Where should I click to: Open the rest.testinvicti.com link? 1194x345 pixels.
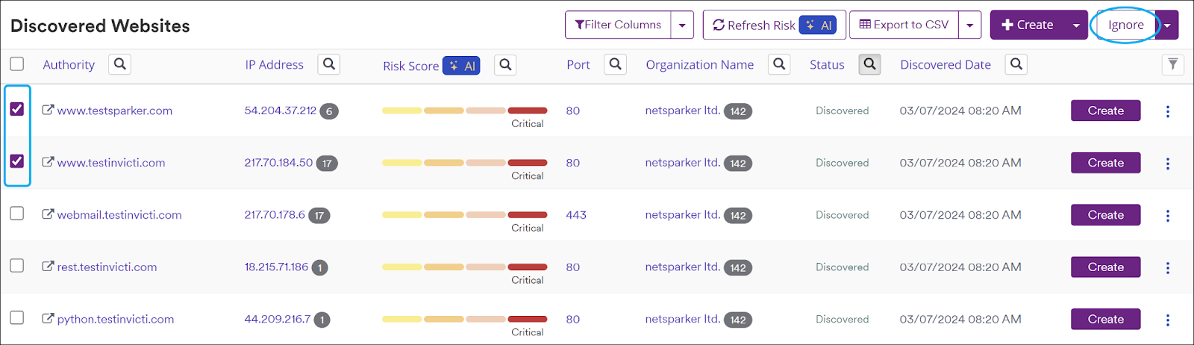pos(107,267)
